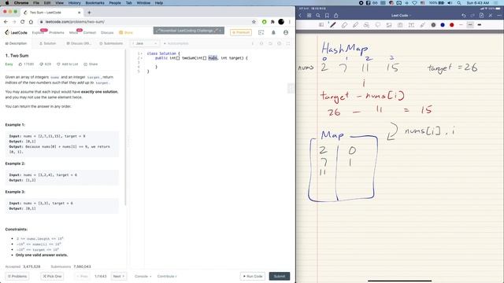
Task: Open the LeetCode profile avatar menu
Action: pos(286,32)
